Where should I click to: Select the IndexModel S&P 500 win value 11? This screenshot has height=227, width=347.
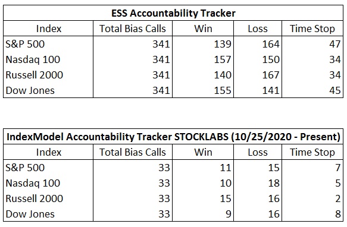pos(226,168)
